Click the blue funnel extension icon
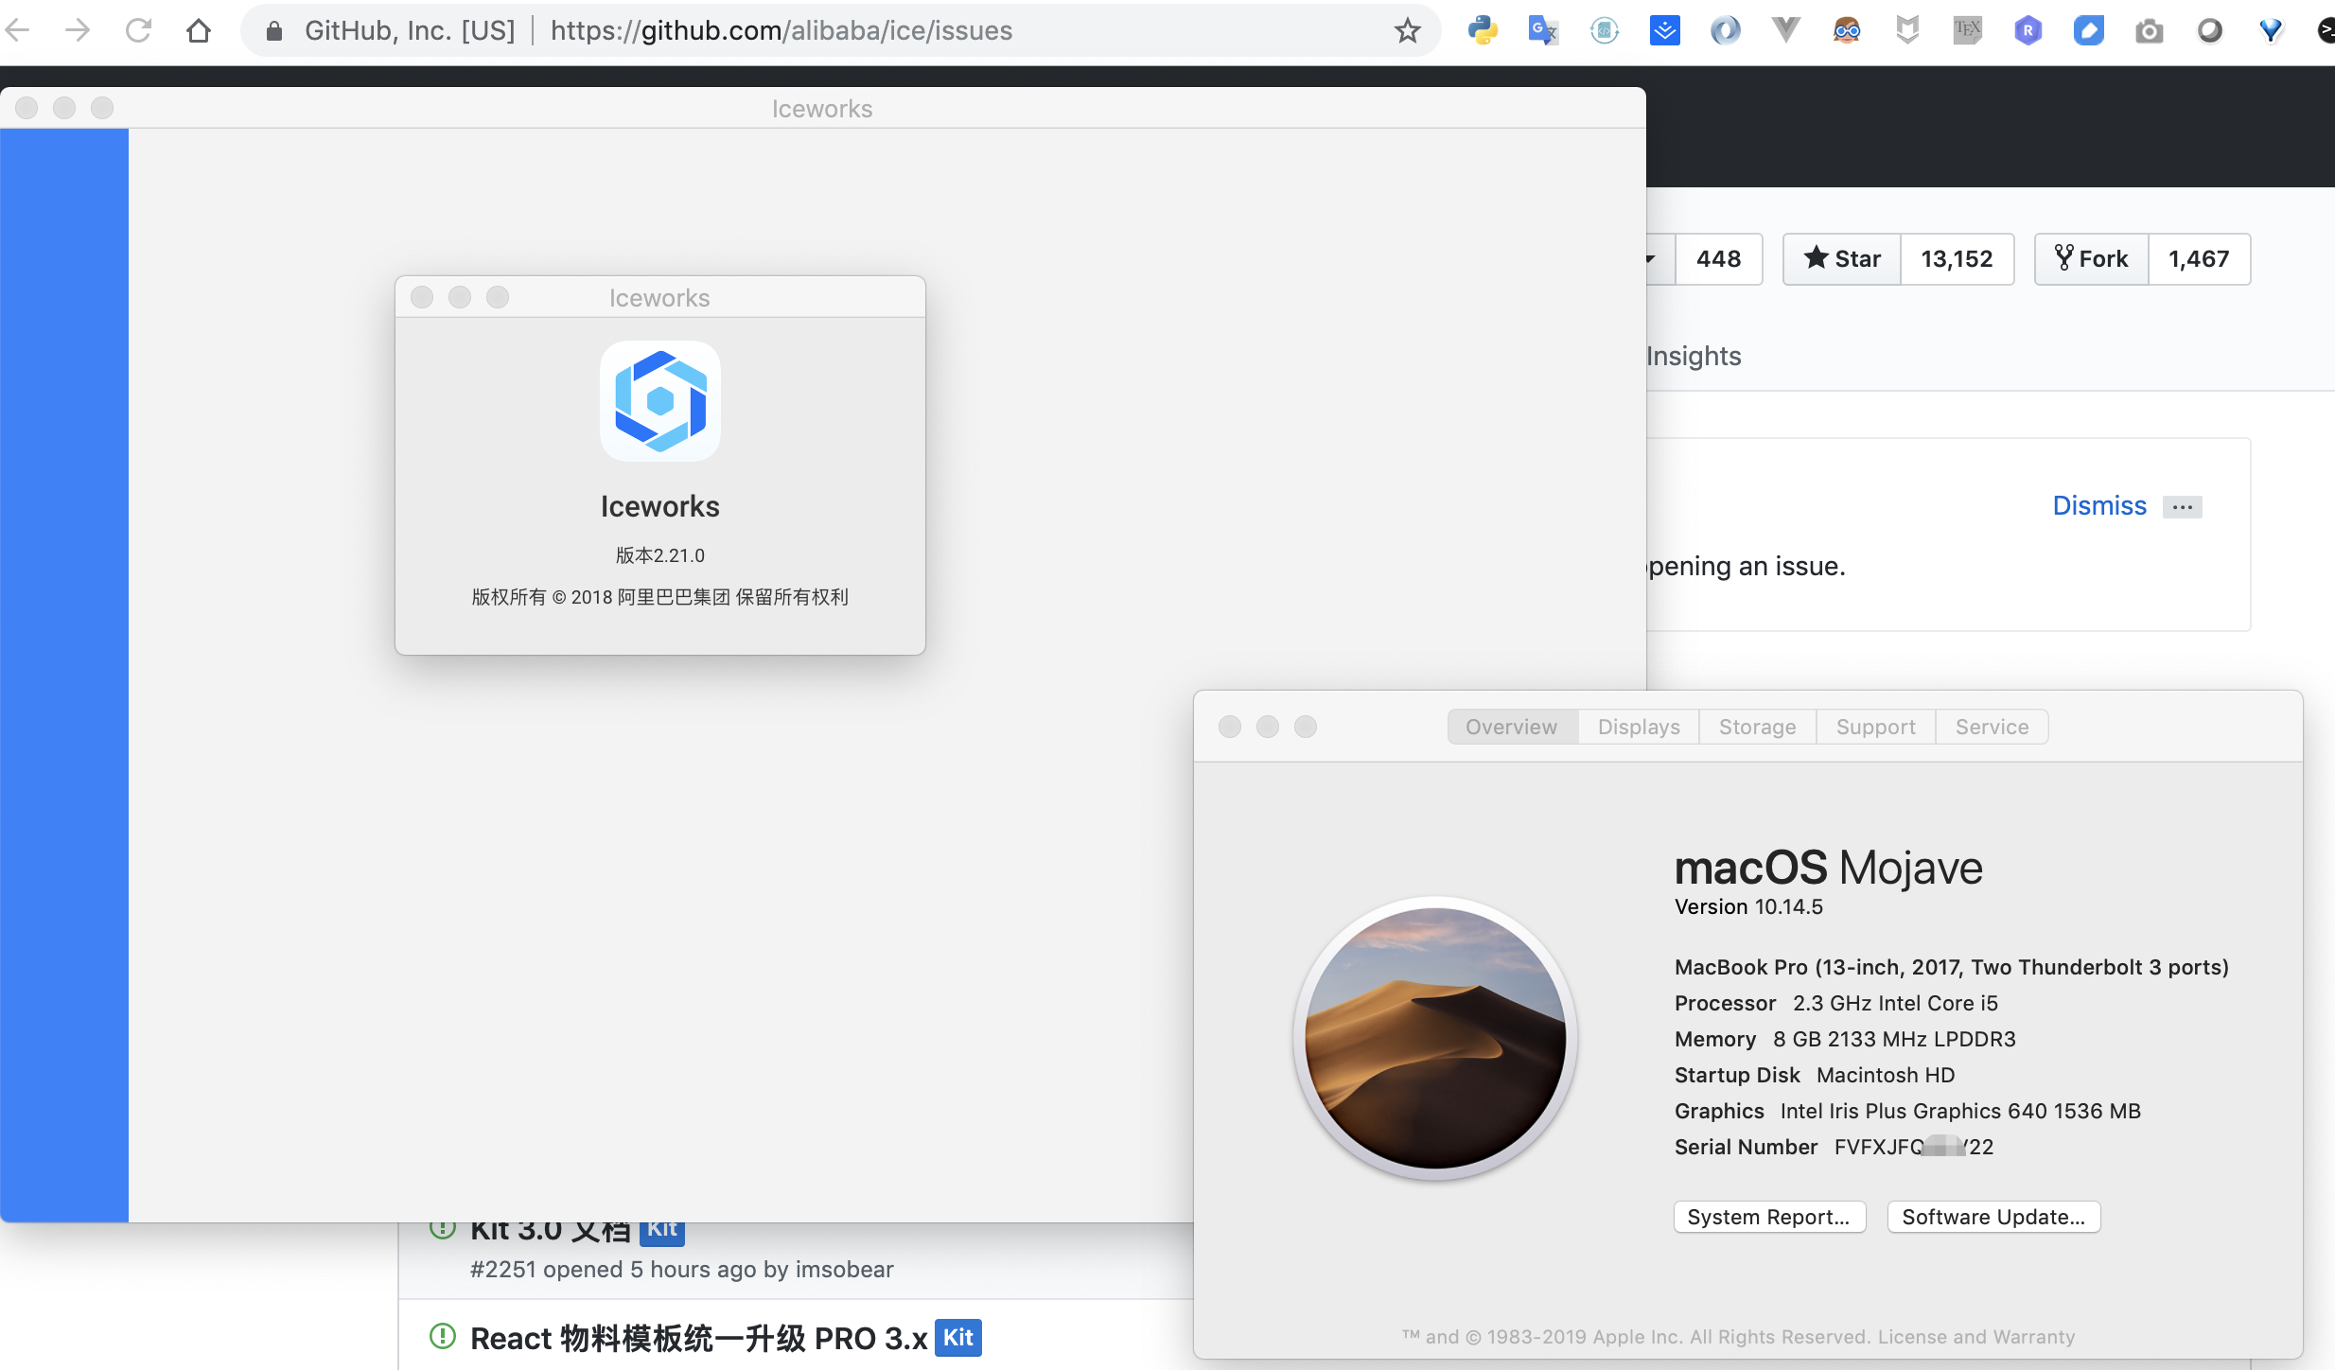 2270,30
